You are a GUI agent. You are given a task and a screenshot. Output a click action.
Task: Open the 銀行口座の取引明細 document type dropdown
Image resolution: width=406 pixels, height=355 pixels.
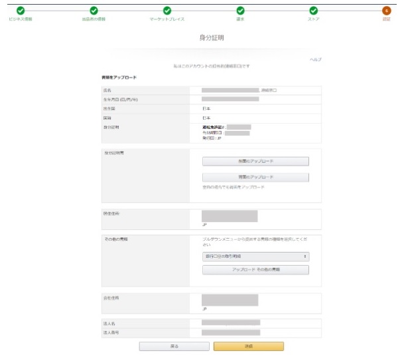[x=255, y=256]
